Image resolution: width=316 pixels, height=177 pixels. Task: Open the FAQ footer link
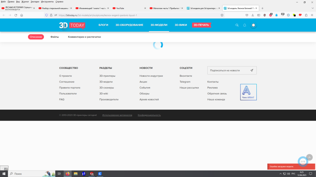[62, 100]
